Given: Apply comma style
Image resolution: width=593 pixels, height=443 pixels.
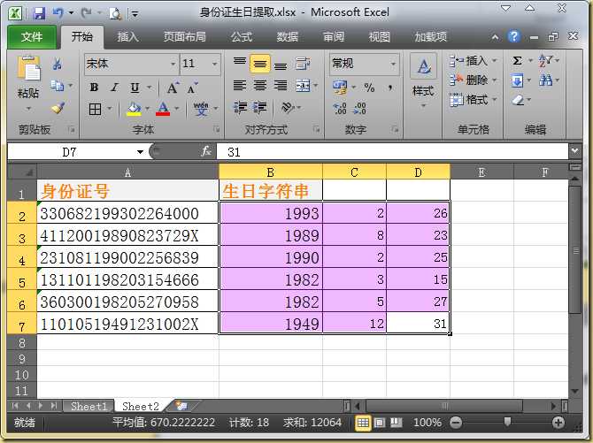Looking at the screenshot, I should pos(390,88).
